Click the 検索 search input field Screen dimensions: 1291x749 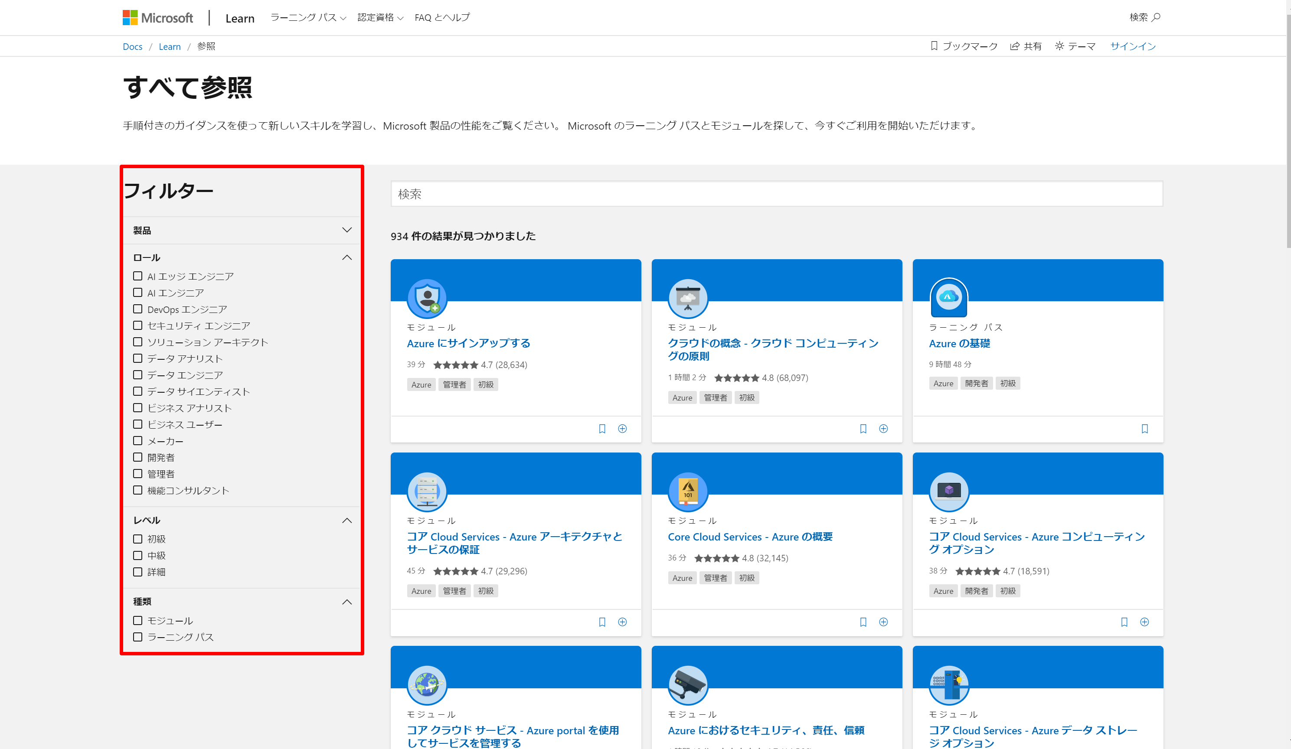(776, 194)
